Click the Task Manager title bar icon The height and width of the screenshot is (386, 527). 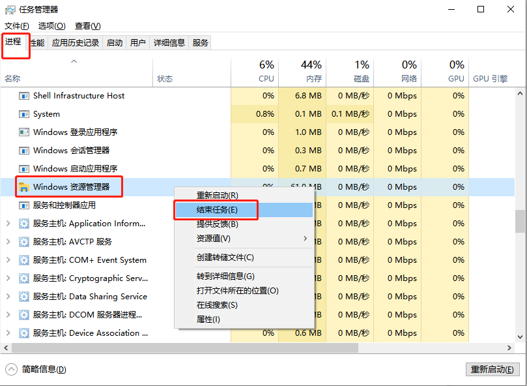(x=10, y=9)
